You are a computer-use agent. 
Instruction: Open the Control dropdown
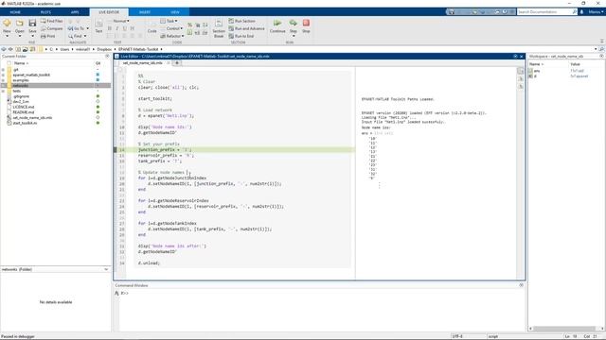[172, 28]
